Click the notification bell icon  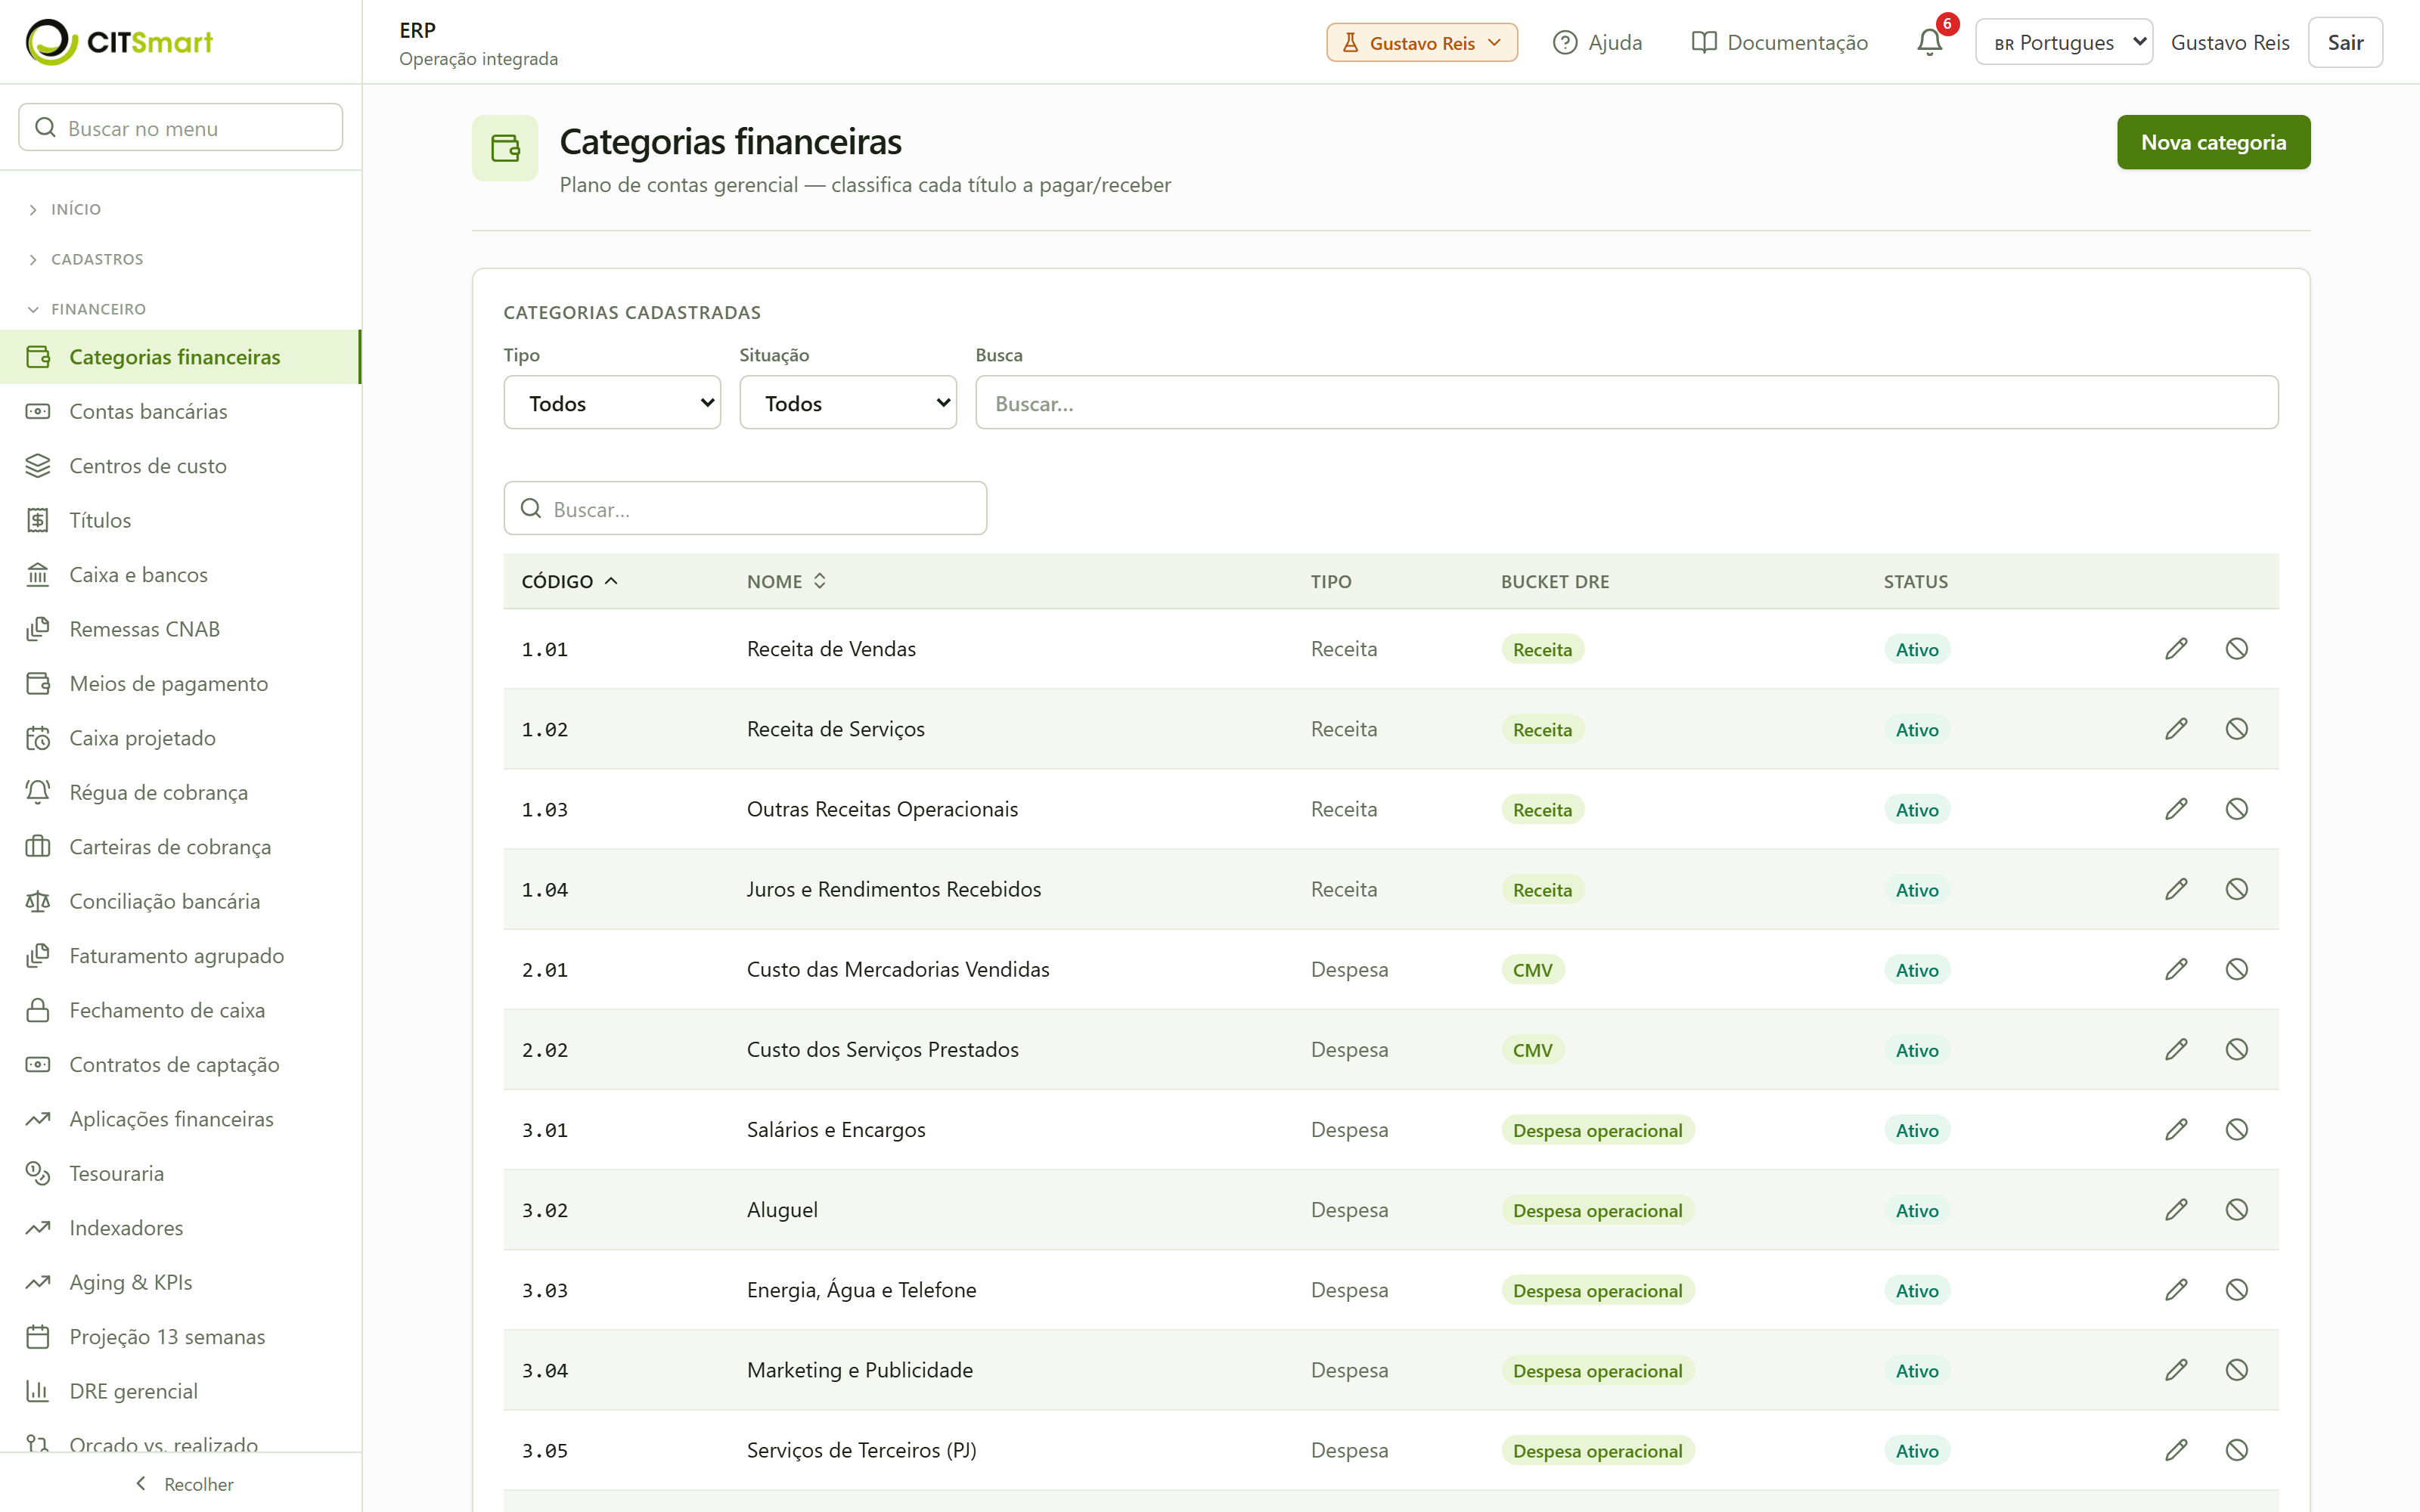tap(1929, 42)
